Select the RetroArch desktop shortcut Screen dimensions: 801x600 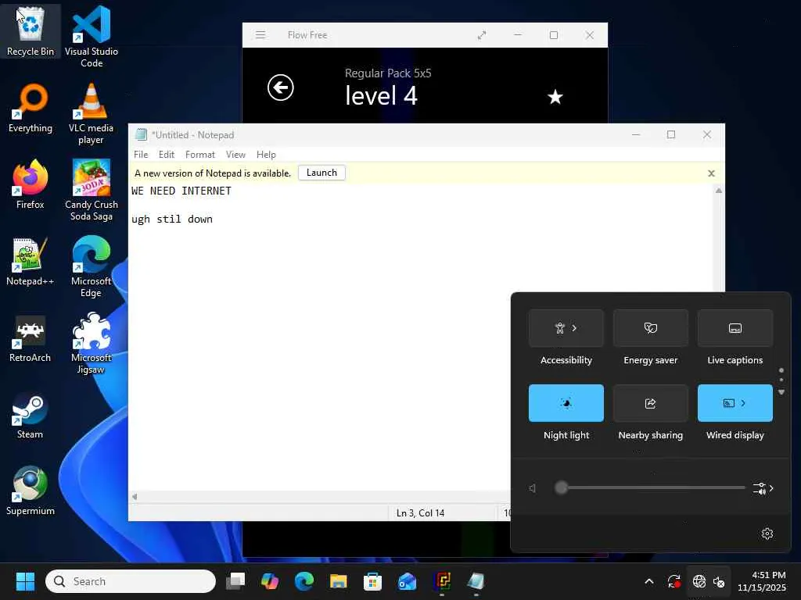(31, 337)
